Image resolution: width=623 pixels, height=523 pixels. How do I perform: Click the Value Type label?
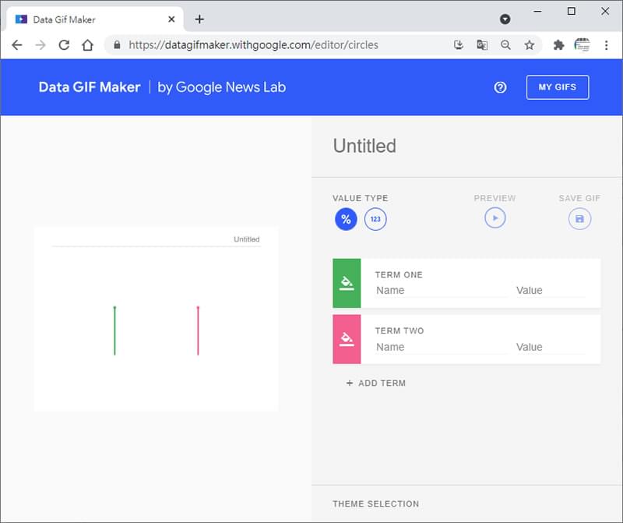(361, 198)
